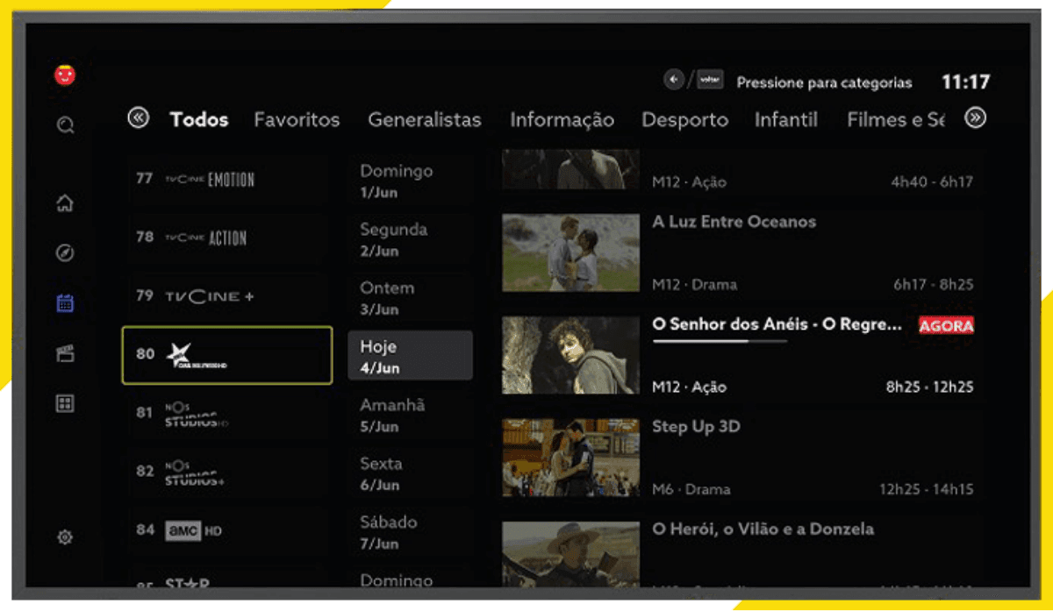Switch to the Generalistas tab
The image size is (1053, 611).
[x=425, y=119]
